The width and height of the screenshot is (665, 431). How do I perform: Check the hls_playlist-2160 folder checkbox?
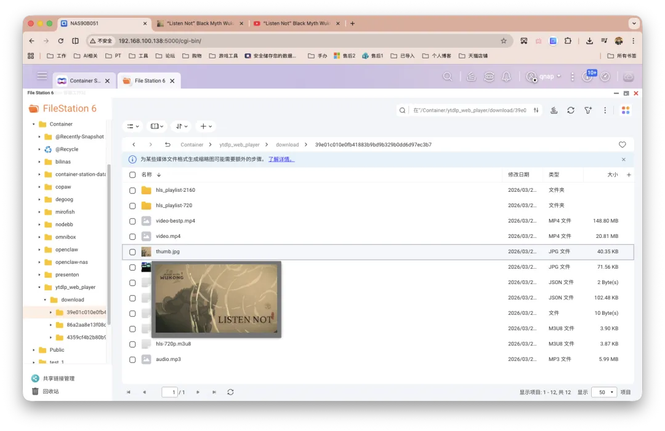click(132, 191)
